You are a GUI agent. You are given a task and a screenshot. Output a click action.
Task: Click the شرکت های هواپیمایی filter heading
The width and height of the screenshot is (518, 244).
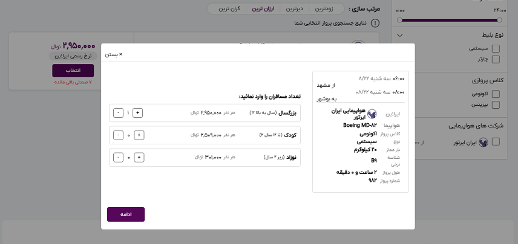(x=476, y=126)
